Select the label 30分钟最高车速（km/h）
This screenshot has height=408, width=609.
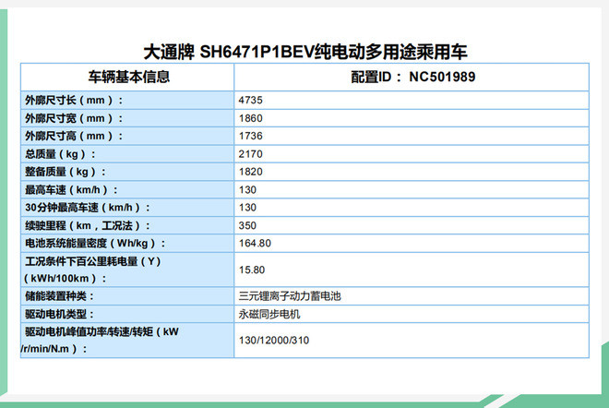click(88, 208)
